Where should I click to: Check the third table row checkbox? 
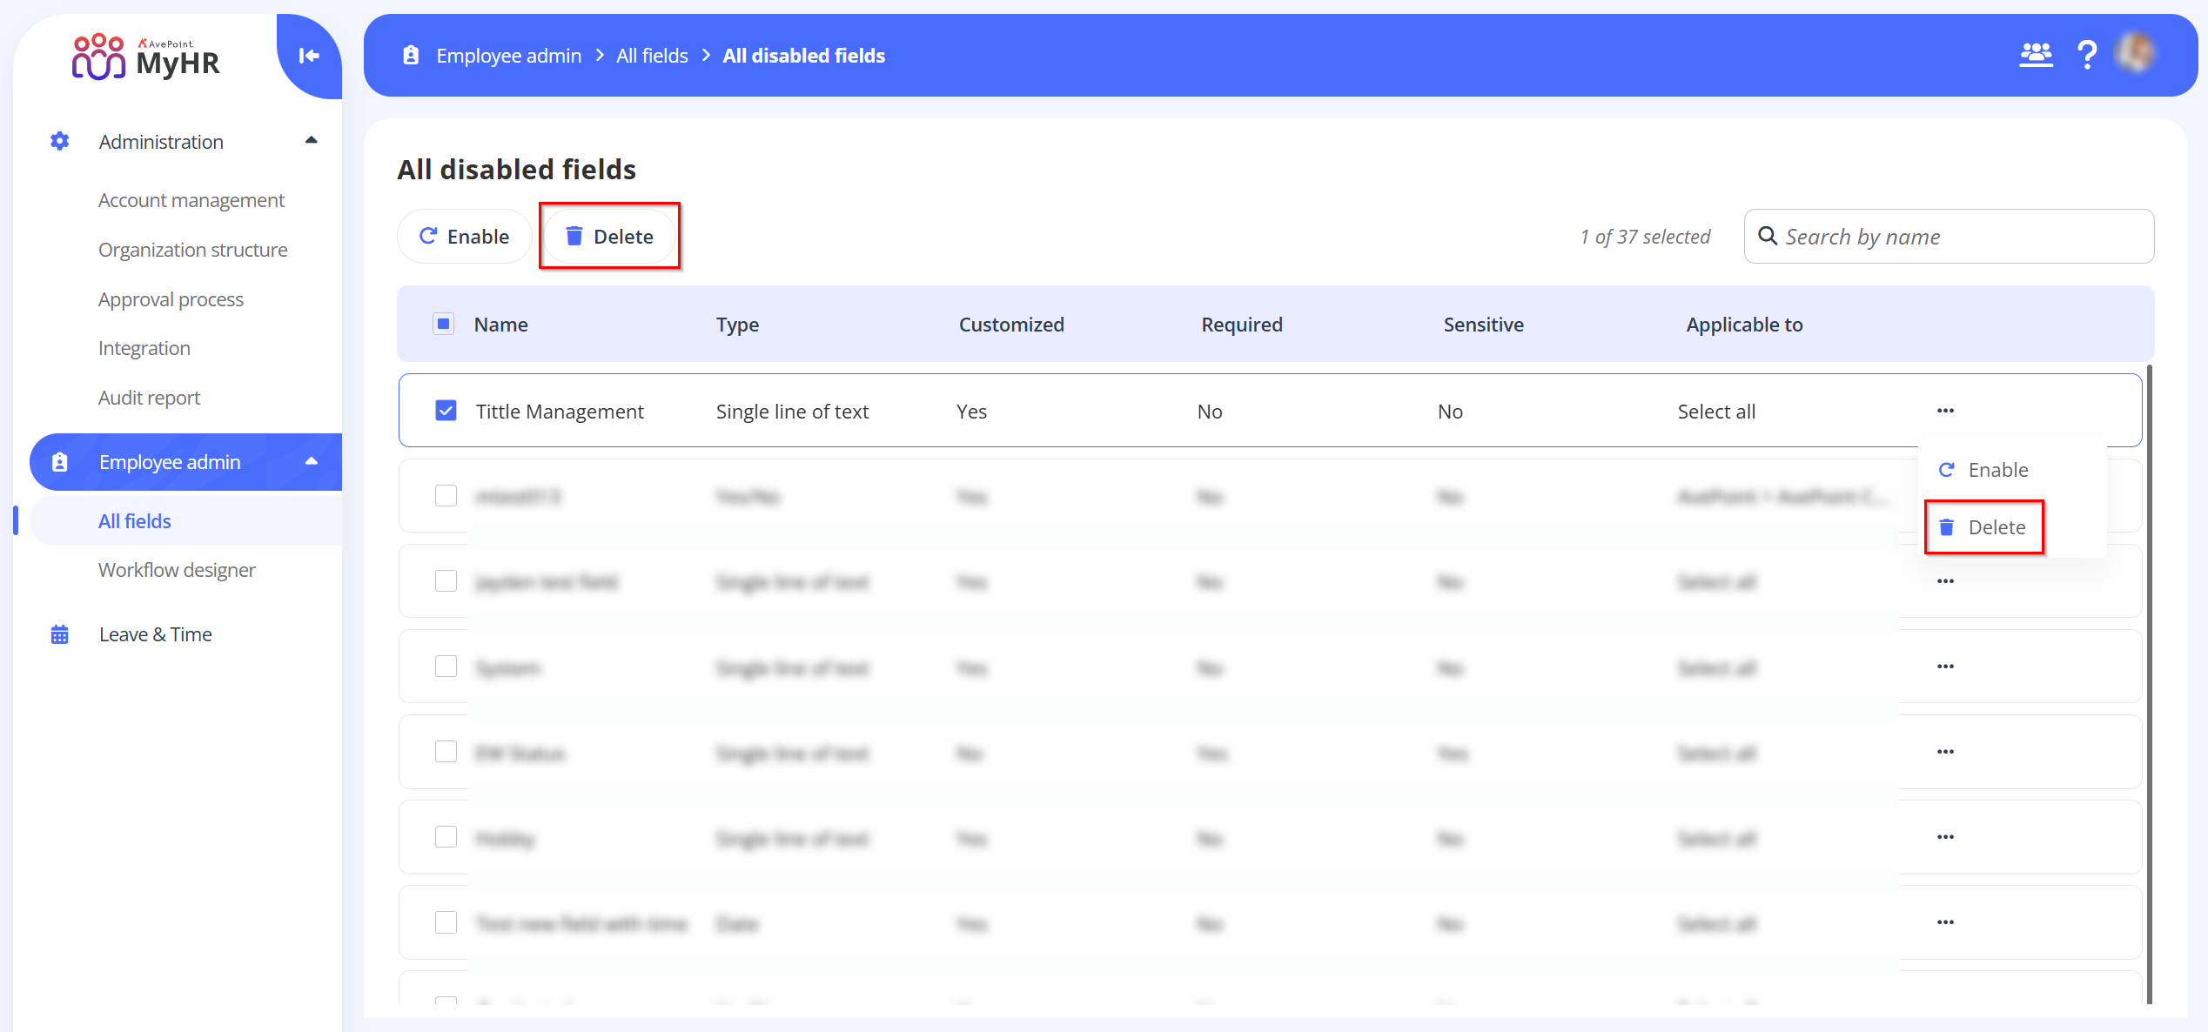point(446,581)
